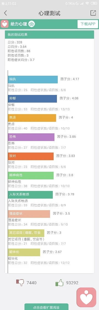Tap the 点击查看扩展阅读 button
The image size is (99, 310).
46,307
